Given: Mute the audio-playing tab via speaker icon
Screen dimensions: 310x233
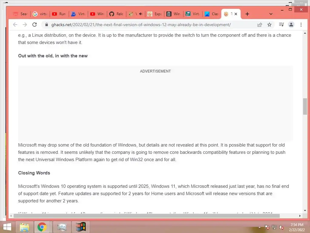Looking at the screenshot, I should (x=140, y=14).
